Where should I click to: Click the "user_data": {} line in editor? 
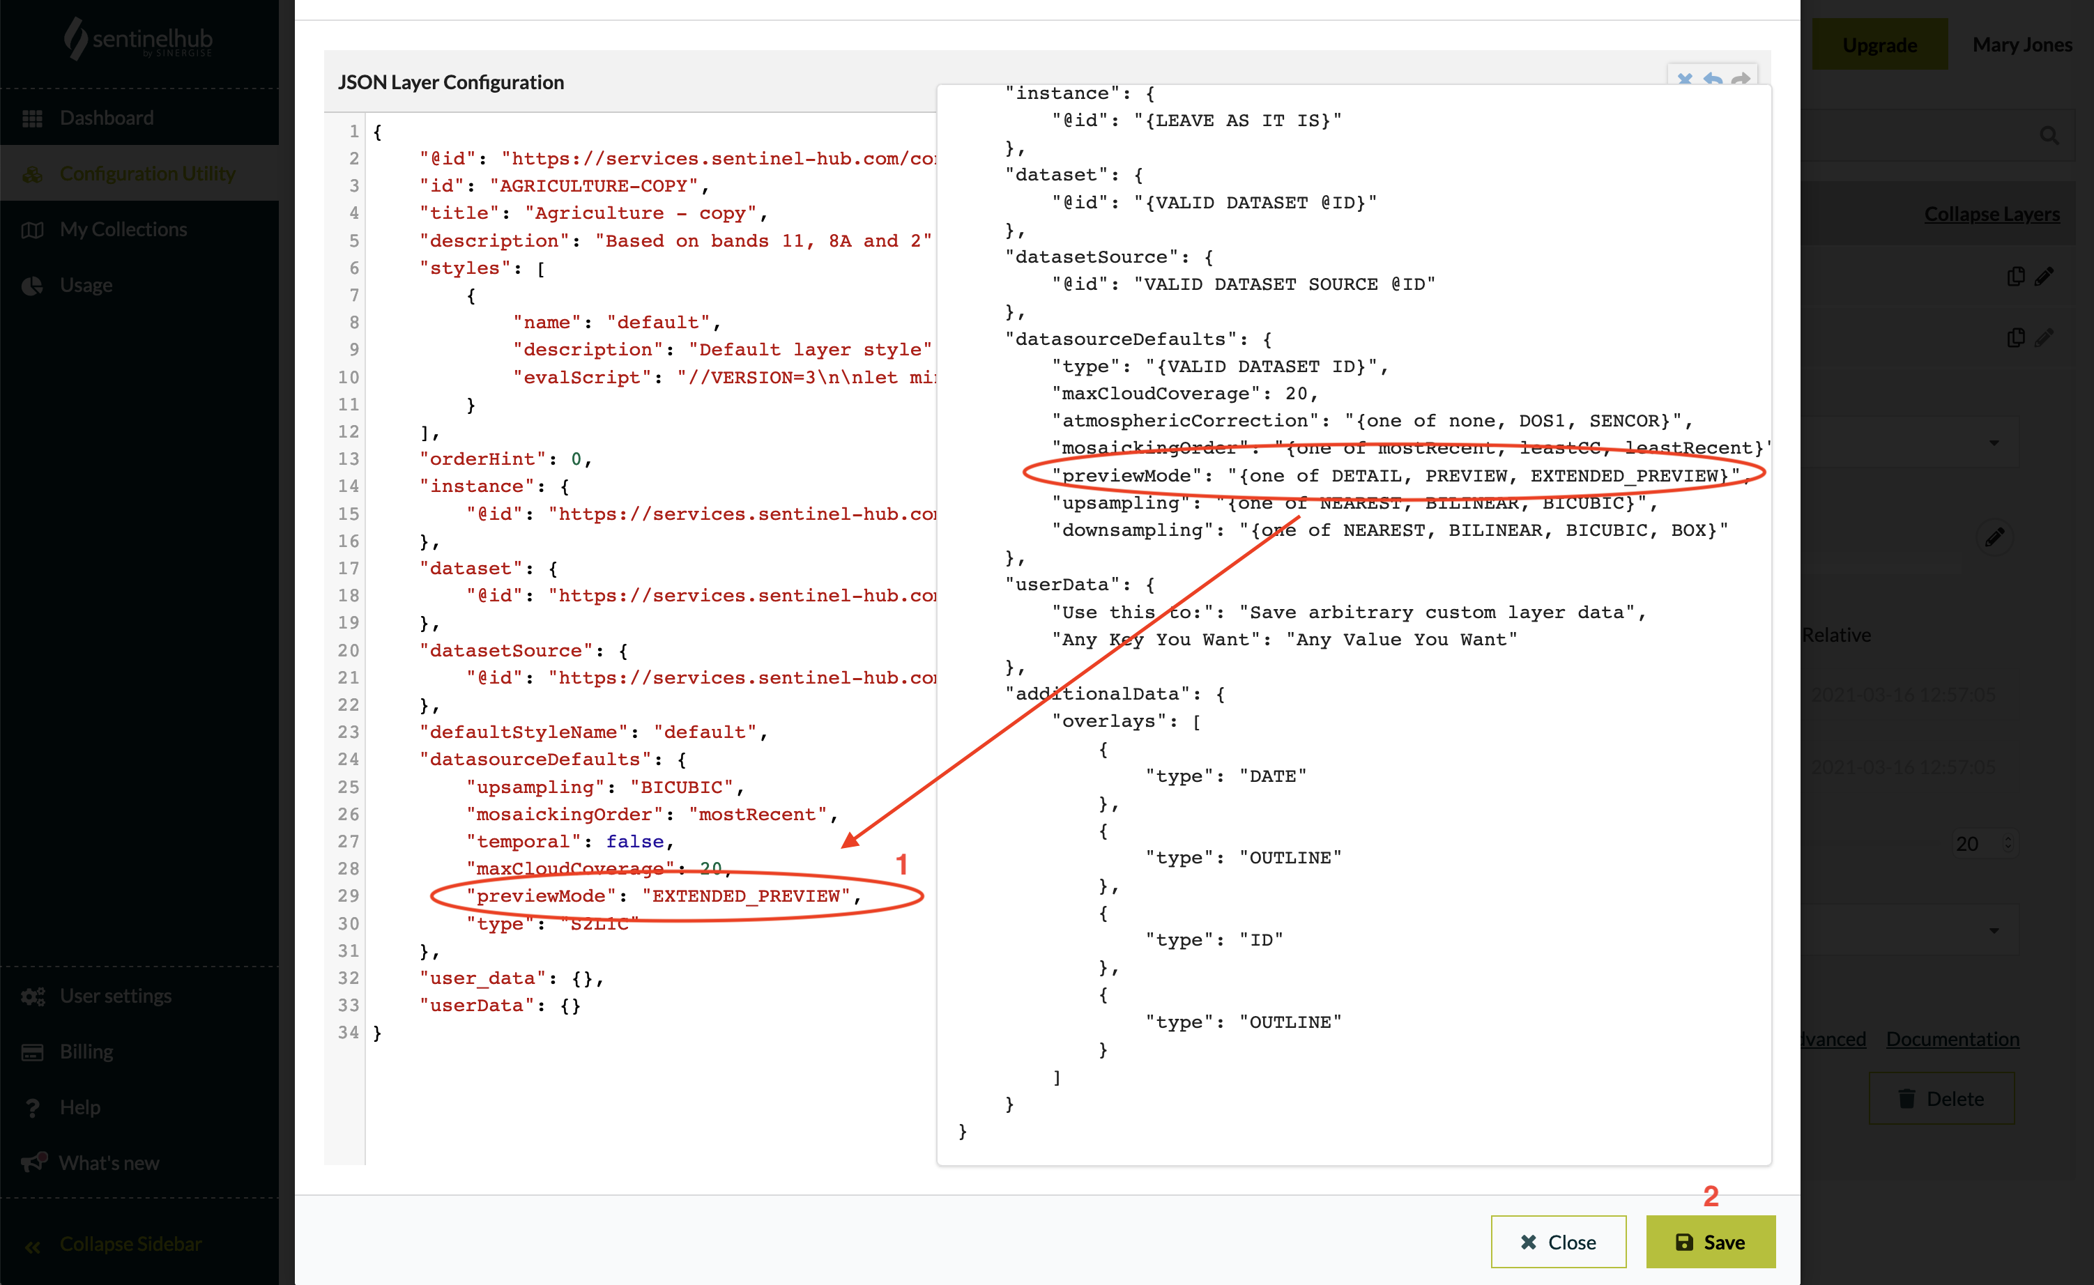(x=512, y=978)
